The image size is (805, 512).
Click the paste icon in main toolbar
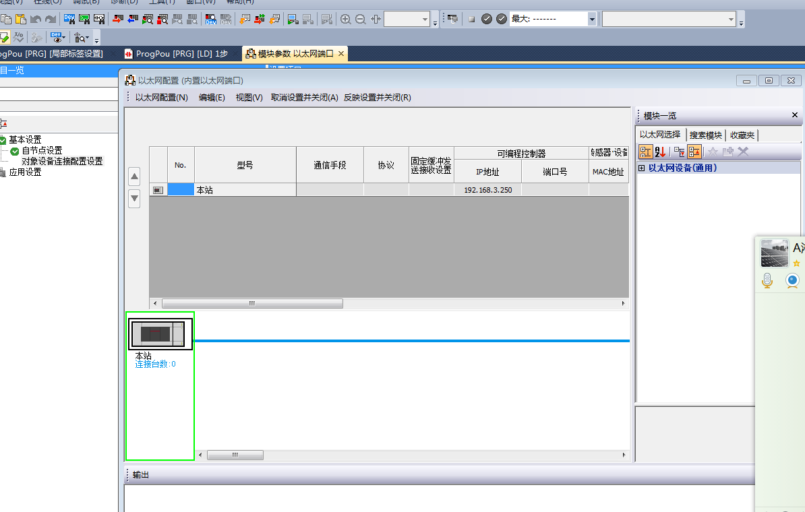click(x=20, y=20)
